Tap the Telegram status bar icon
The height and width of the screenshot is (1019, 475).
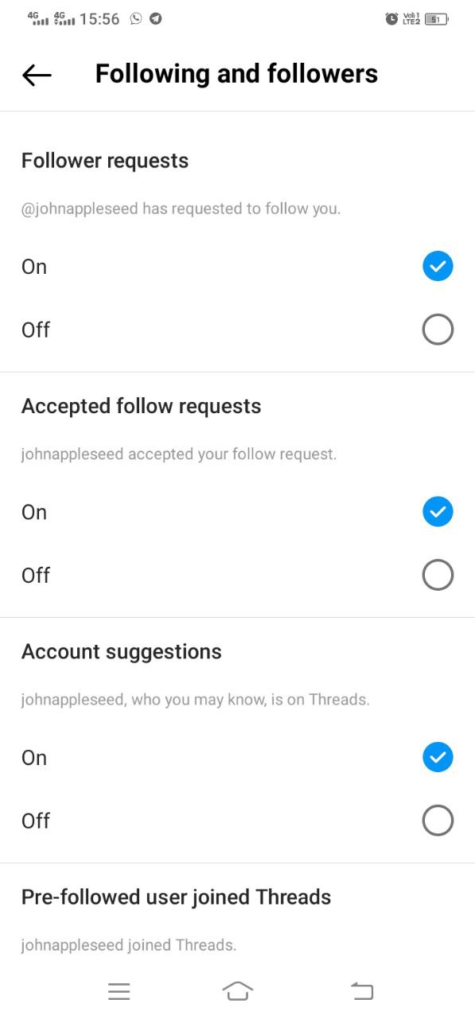click(x=156, y=18)
